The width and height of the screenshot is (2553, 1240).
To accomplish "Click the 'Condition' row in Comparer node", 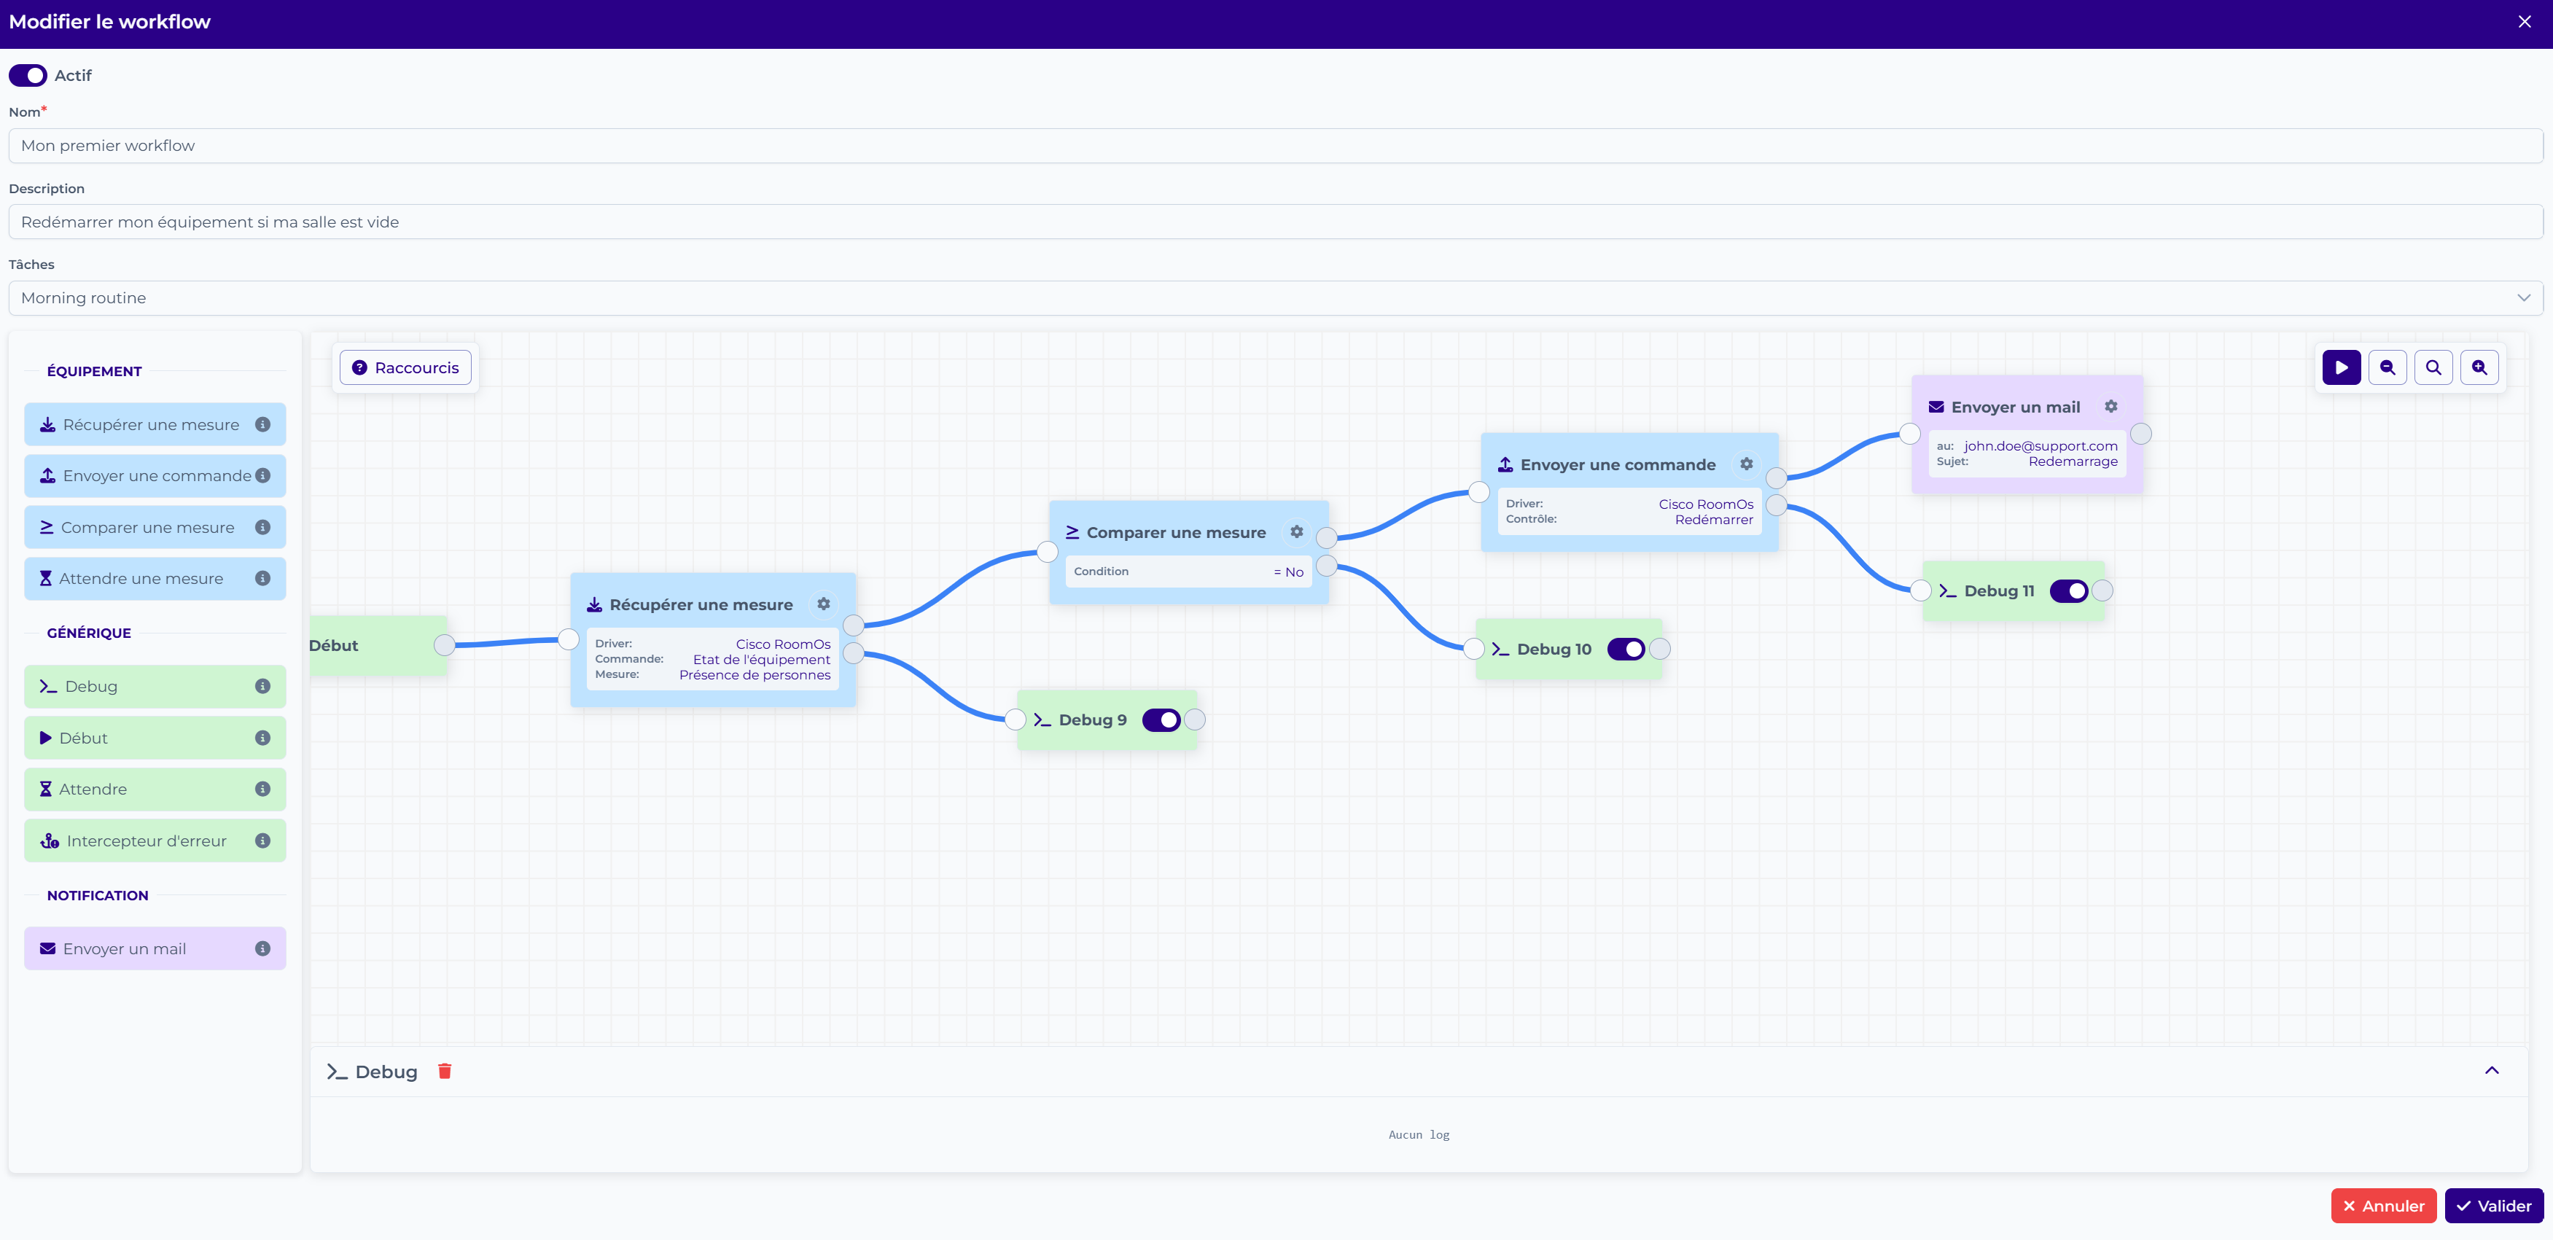I will click(x=1188, y=572).
